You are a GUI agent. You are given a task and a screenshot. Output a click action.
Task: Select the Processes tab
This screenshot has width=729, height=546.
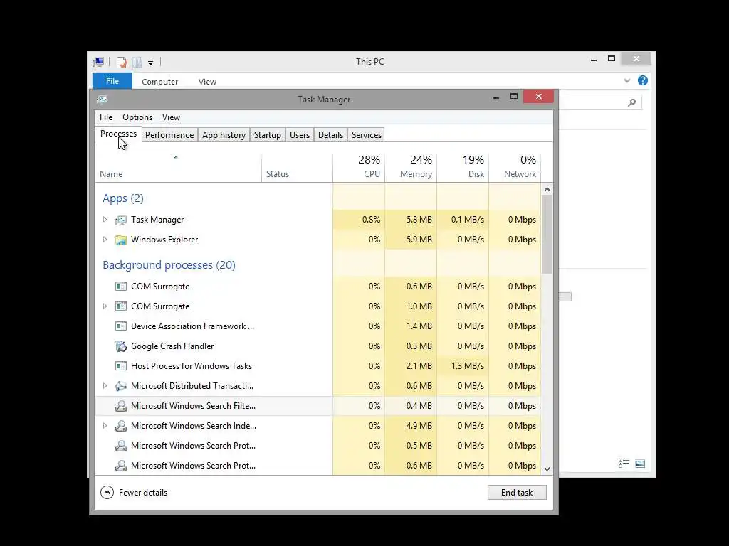point(119,134)
